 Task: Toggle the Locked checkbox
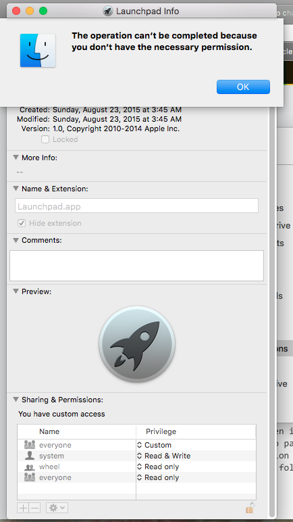(x=45, y=139)
